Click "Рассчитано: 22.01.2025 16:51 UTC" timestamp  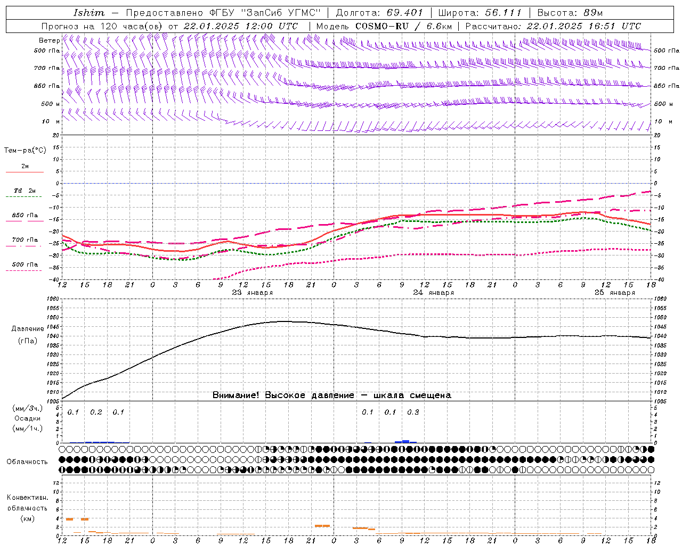point(553,26)
